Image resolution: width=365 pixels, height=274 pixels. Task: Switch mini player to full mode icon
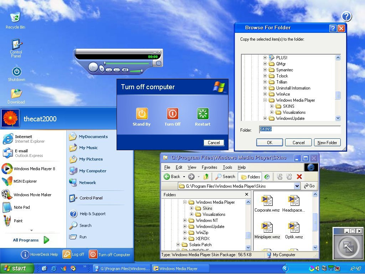click(158, 63)
